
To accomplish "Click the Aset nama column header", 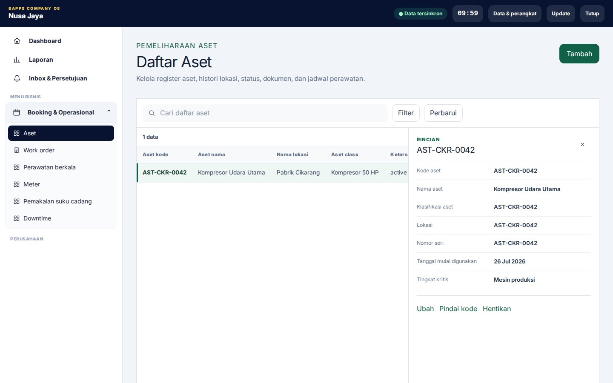I will pos(212,154).
